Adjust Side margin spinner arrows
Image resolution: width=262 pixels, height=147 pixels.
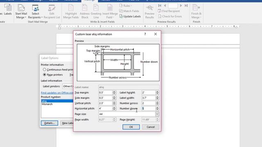(x=114, y=98)
